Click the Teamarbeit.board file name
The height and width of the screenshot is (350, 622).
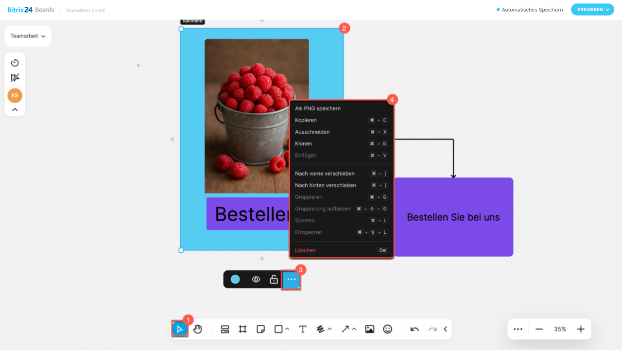(85, 10)
